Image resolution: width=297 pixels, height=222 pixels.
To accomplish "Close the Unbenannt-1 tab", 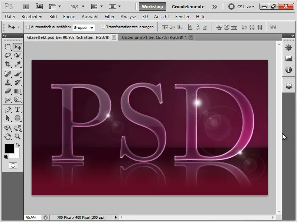I will click(x=191, y=37).
